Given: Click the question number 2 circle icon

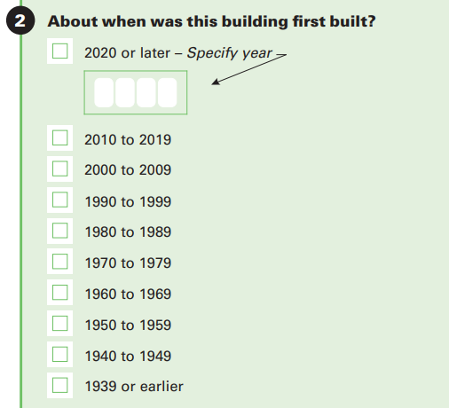Looking at the screenshot, I should pyautogui.click(x=20, y=20).
